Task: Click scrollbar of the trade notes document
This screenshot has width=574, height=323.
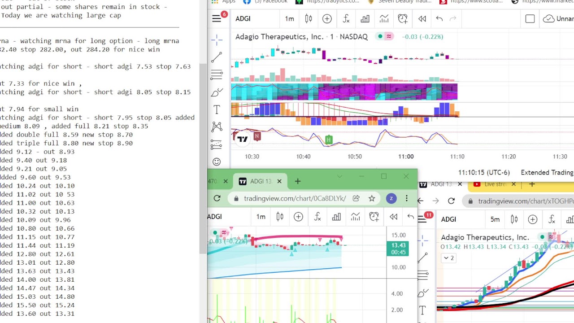Action: pos(203,159)
